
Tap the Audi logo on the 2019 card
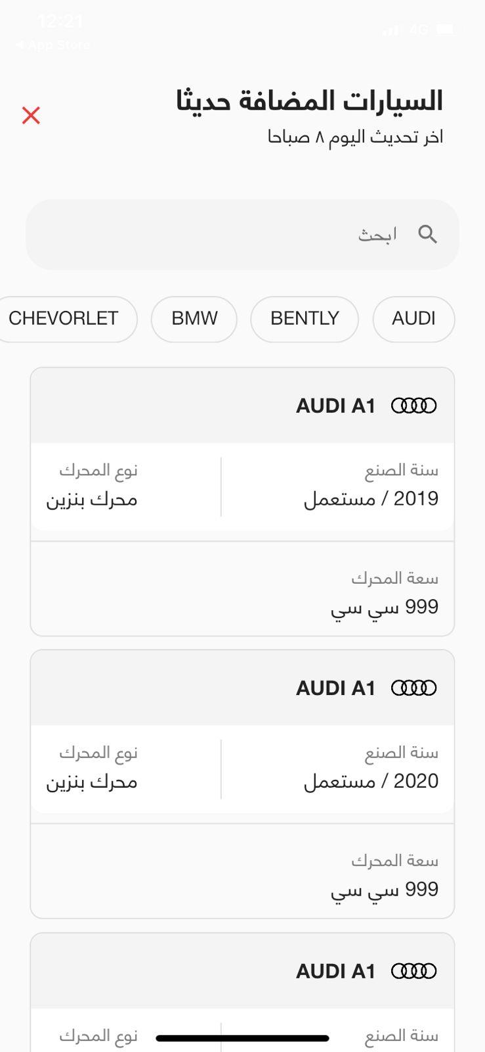tap(413, 406)
